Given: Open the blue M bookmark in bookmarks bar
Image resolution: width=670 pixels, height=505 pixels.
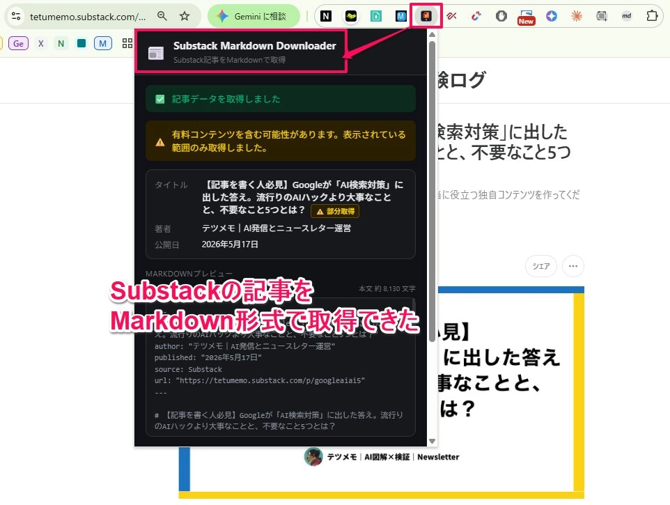Looking at the screenshot, I should pos(102,43).
